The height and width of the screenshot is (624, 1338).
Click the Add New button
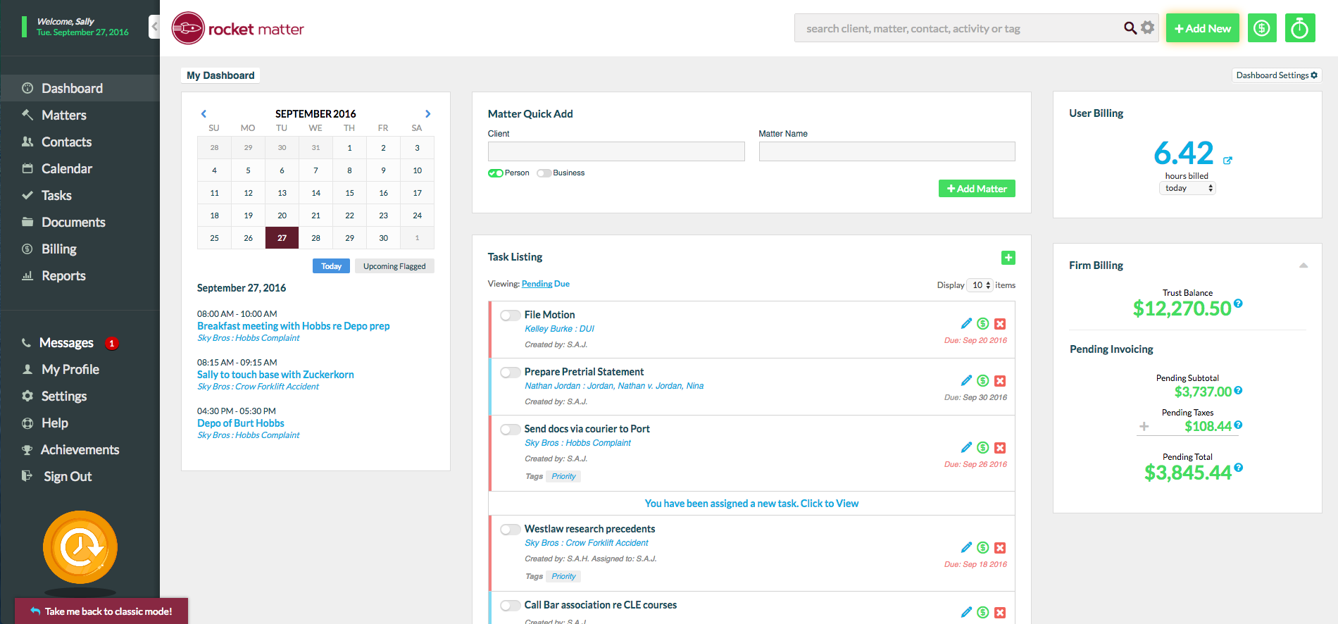[x=1203, y=28]
